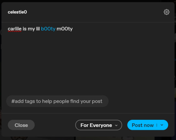Click the word is in post text
The height and width of the screenshot is (140, 176).
click(24, 29)
